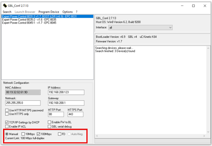Select Expert Power Control 8045-1 device
The width and height of the screenshot is (212, 146).
pyautogui.click(x=29, y=23)
